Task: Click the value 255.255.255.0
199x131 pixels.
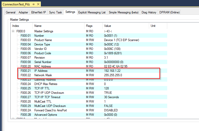Action: (113, 75)
